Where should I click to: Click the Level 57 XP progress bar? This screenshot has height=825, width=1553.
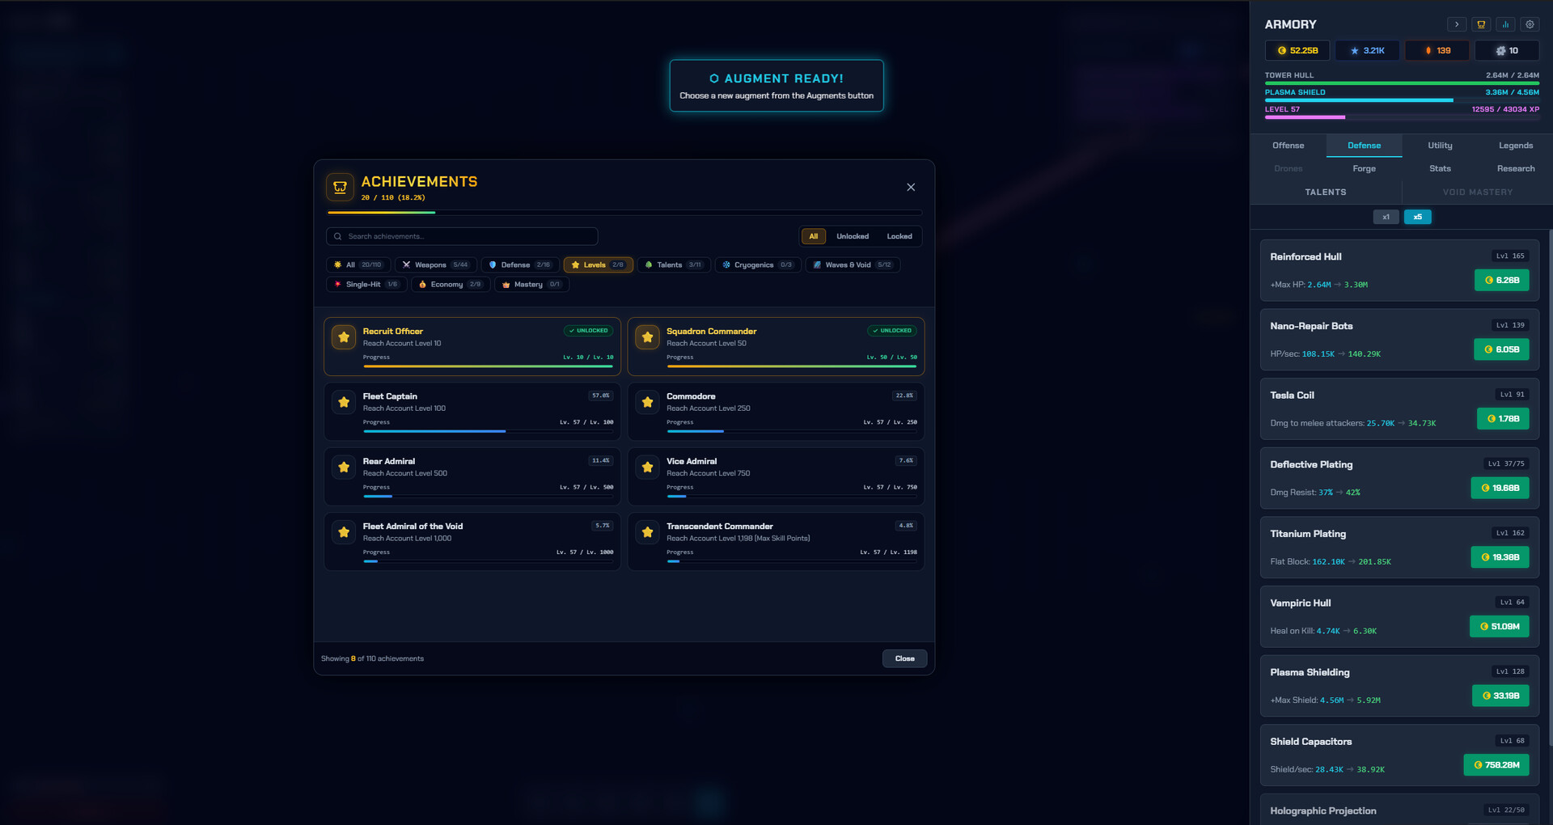click(x=1402, y=117)
